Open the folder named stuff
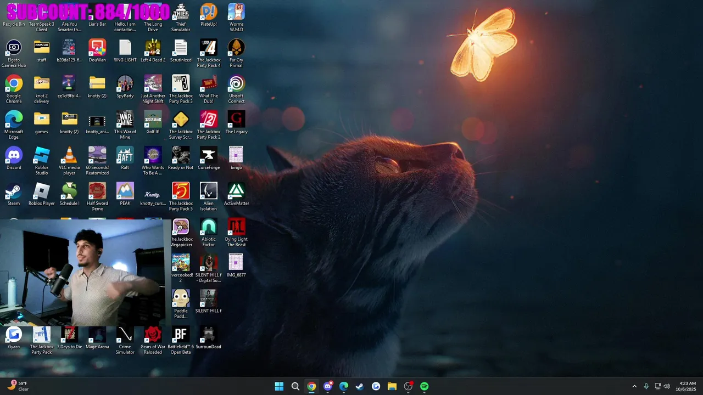 (x=42, y=51)
